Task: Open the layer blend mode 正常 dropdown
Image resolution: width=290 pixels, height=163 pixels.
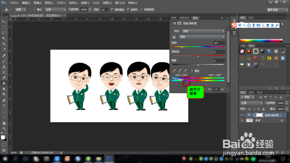Action: (x=251, y=103)
